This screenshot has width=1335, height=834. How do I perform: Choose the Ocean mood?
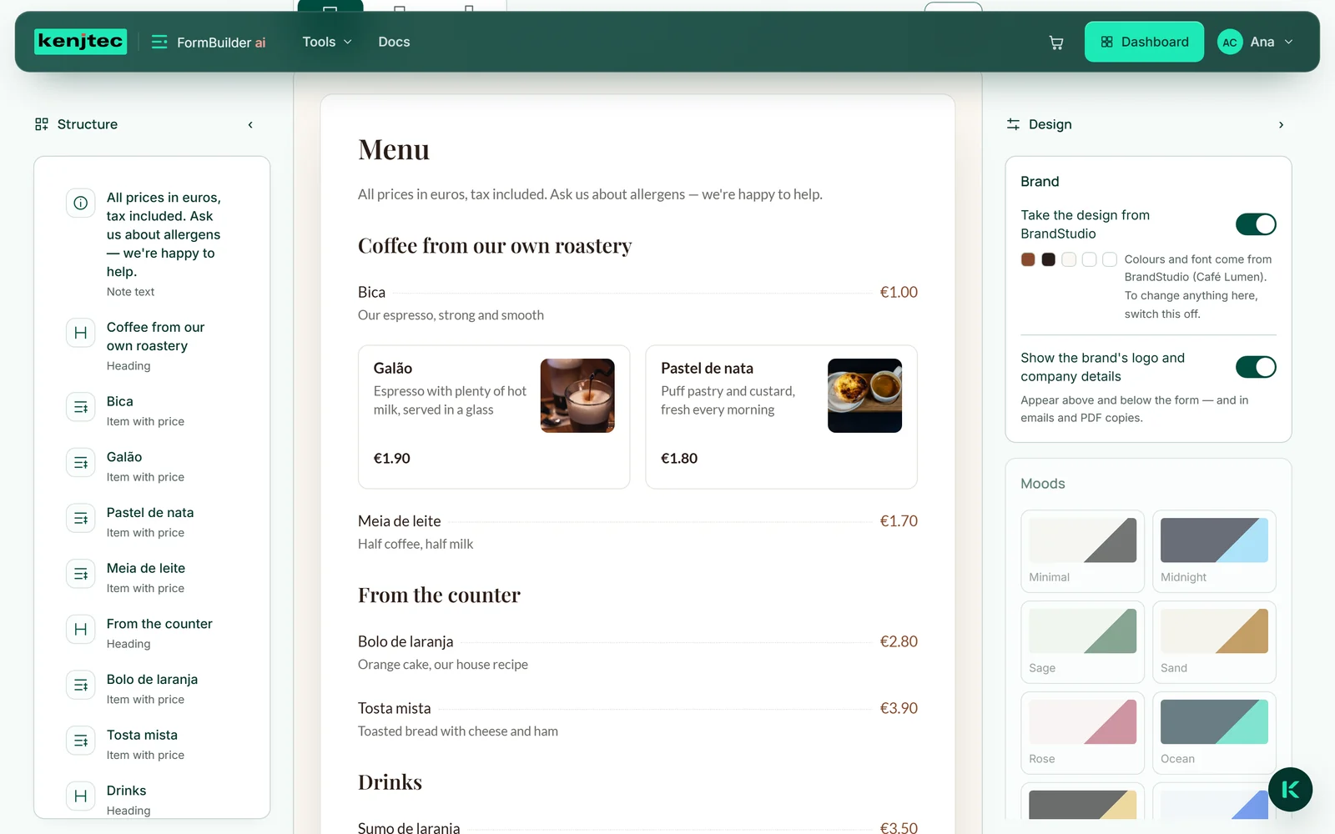click(1214, 733)
